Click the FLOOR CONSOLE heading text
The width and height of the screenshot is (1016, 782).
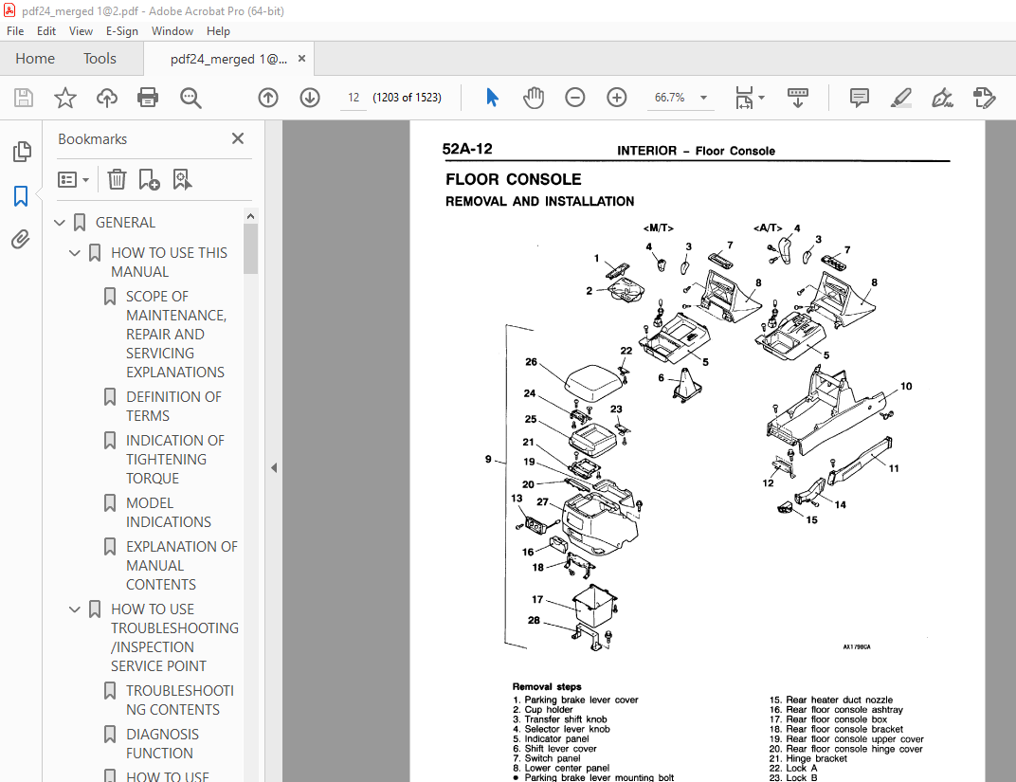click(x=513, y=179)
